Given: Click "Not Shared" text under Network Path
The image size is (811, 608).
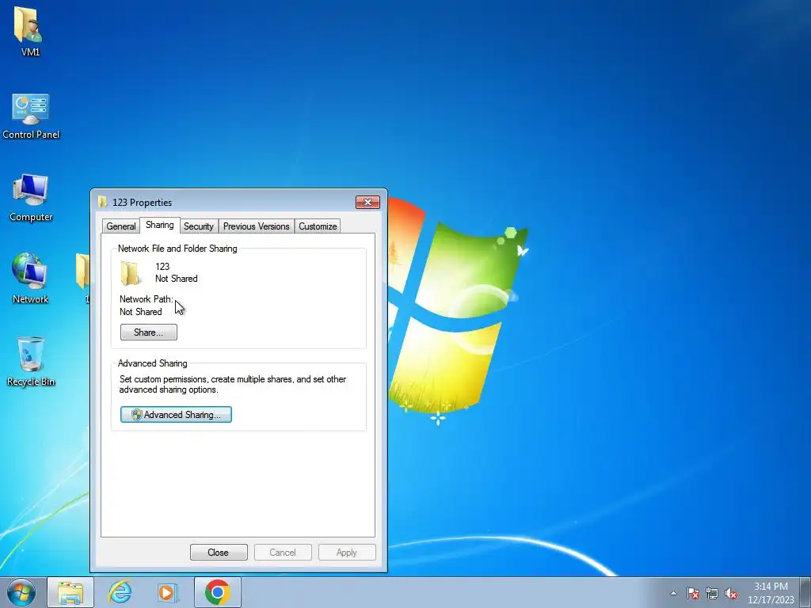Looking at the screenshot, I should [141, 312].
